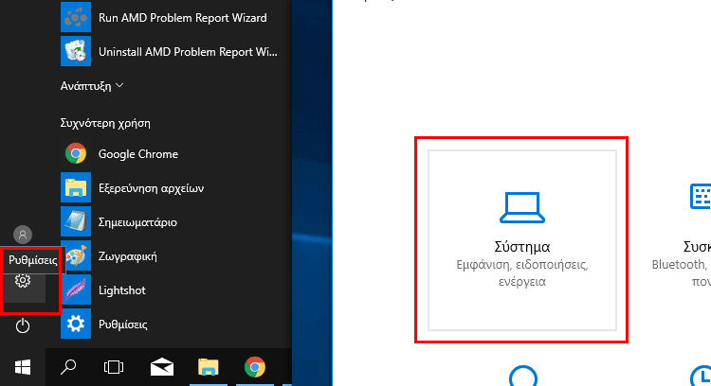Click the Chrome icon on the taskbar
This screenshot has width=711, height=386.
254,366
